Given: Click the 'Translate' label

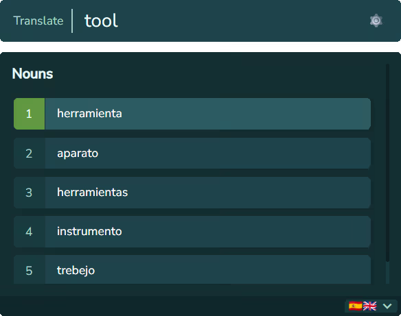Looking at the screenshot, I should [x=38, y=21].
